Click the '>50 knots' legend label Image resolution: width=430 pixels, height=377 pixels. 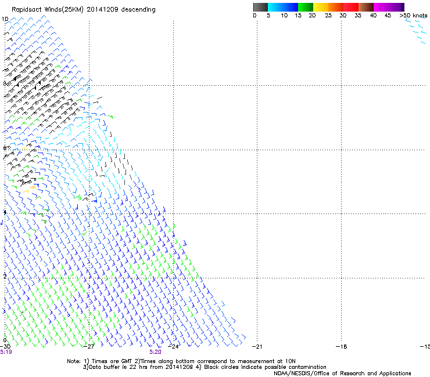click(x=413, y=16)
